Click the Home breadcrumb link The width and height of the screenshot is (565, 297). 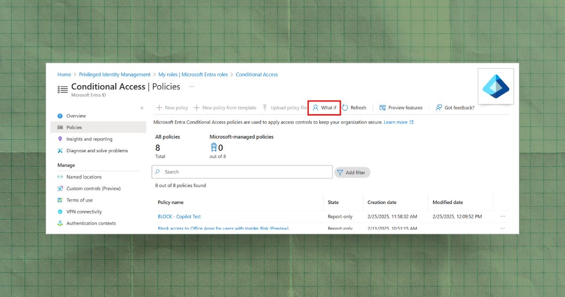(64, 74)
